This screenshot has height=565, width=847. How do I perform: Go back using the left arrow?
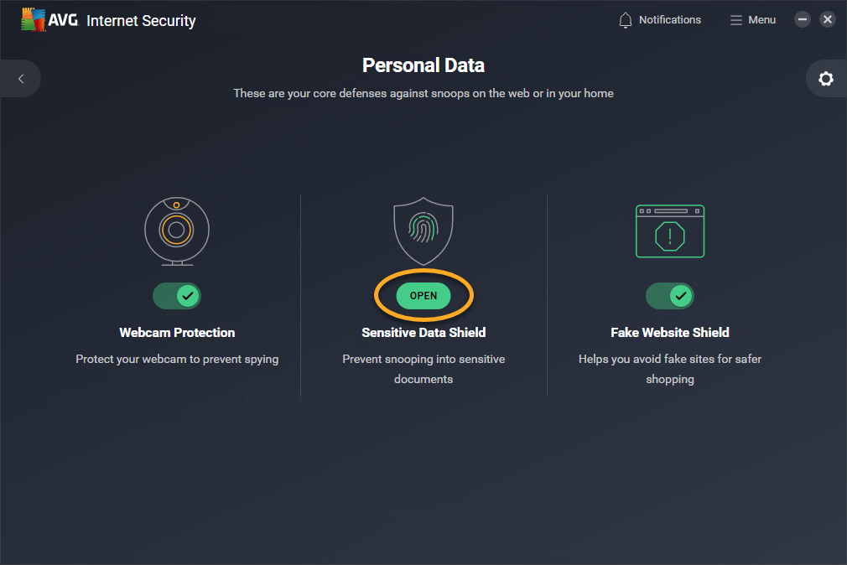coord(21,79)
